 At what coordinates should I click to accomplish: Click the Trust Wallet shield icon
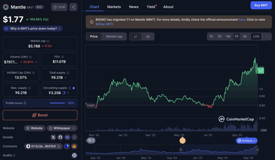(67, 146)
